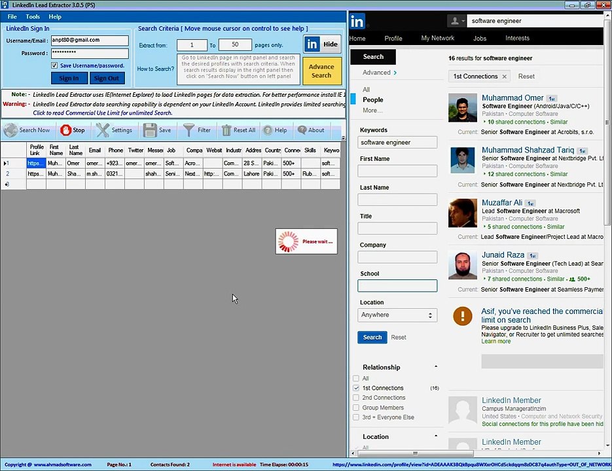Image resolution: width=612 pixels, height=471 pixels.
Task: Click the Search Now globe icon
Action: coord(10,130)
